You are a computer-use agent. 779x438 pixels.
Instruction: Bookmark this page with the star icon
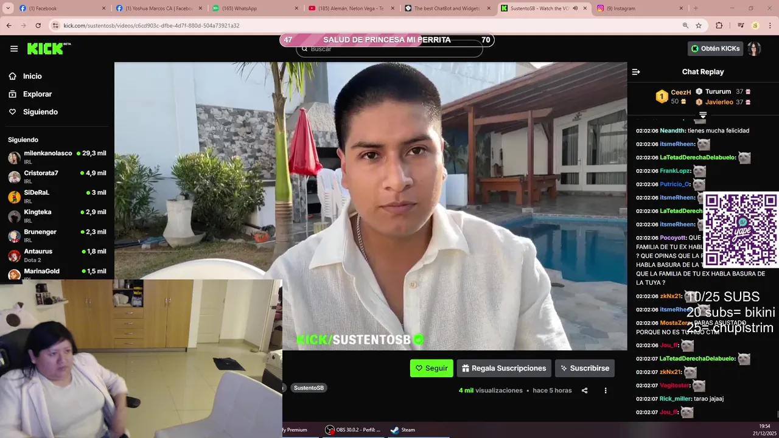tap(699, 26)
